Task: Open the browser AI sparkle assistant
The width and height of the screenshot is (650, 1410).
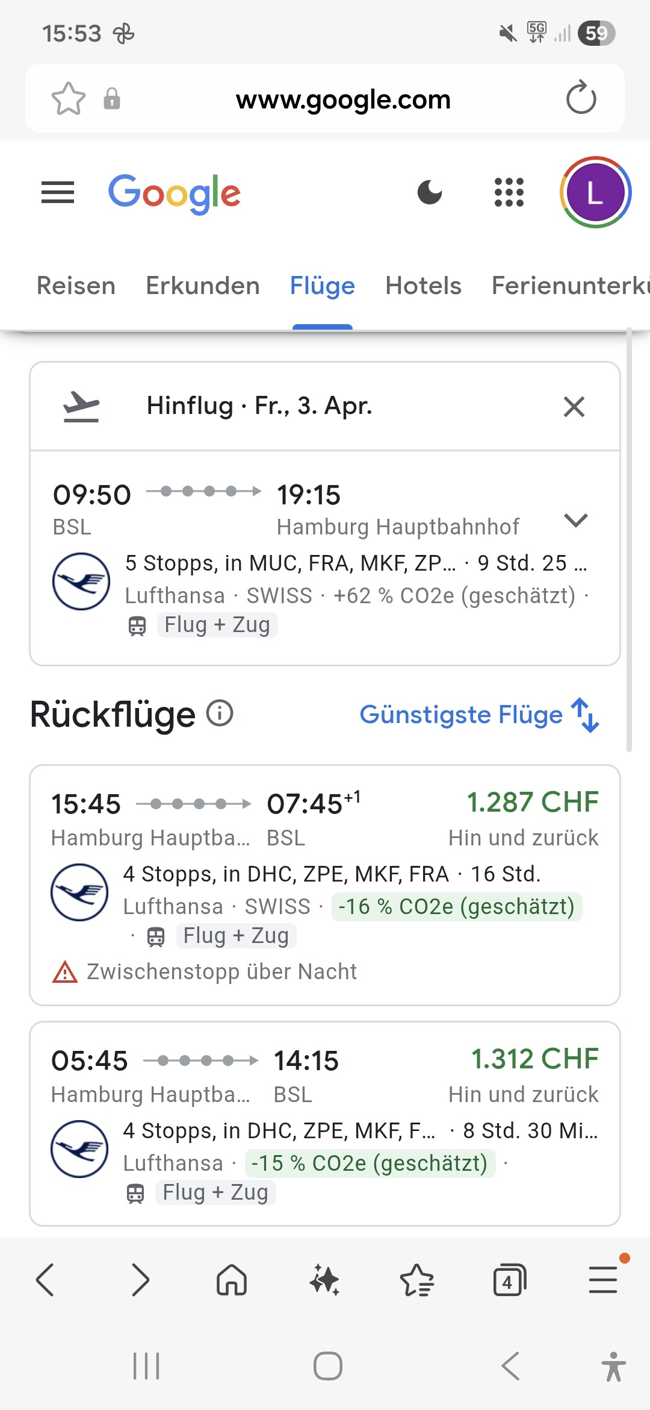Action: tap(324, 1280)
